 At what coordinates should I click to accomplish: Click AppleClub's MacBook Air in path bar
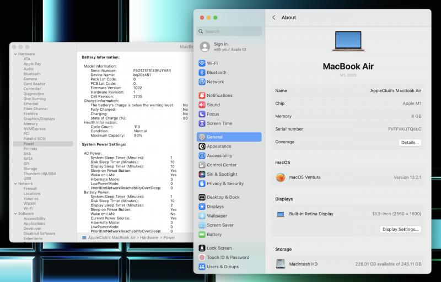(x=112, y=237)
